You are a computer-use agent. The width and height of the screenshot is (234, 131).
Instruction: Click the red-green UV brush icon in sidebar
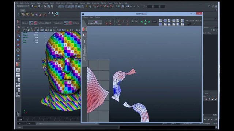(x=84, y=29)
